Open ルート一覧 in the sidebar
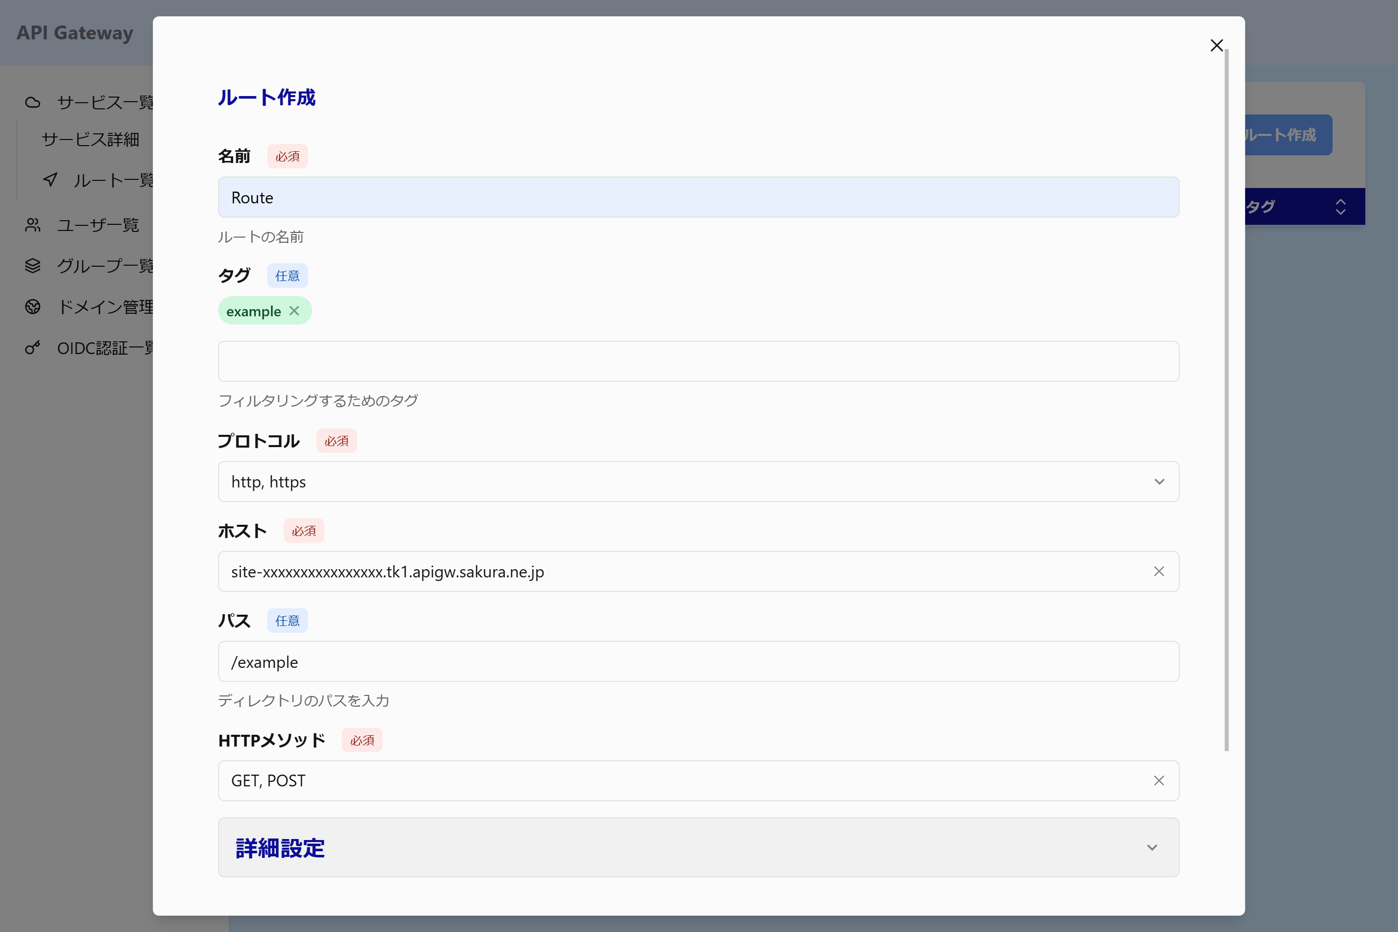This screenshot has width=1398, height=932. pyautogui.click(x=113, y=180)
